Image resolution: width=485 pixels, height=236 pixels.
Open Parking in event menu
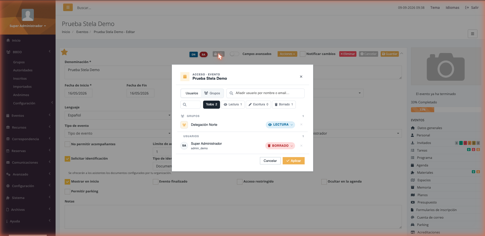[423, 225]
